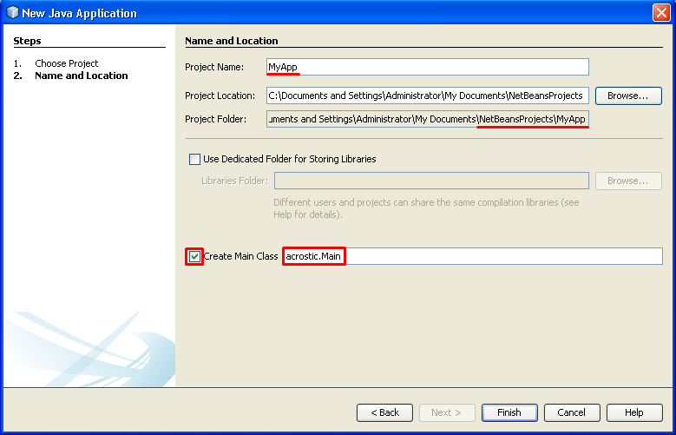
Task: Uncheck the Create Main Class checkbox
Action: click(194, 257)
